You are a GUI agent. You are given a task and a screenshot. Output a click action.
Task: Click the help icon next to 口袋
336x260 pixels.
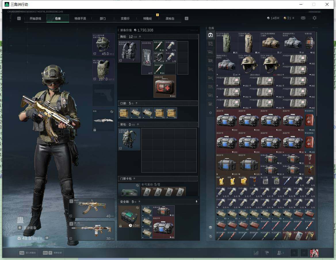click(x=136, y=103)
